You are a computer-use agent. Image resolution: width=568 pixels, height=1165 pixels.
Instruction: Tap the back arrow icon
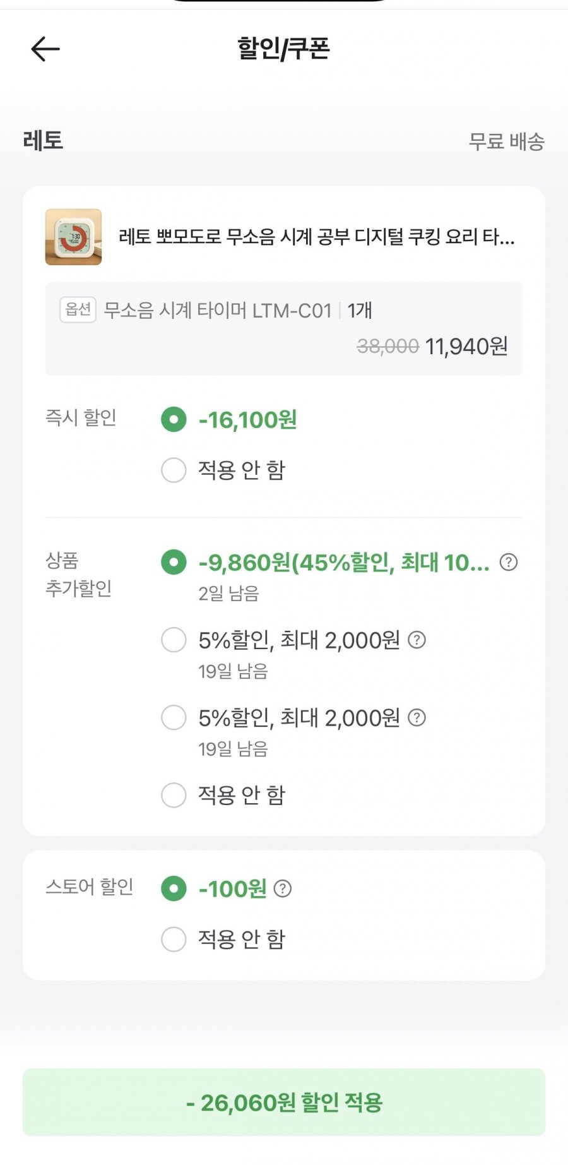[x=45, y=49]
